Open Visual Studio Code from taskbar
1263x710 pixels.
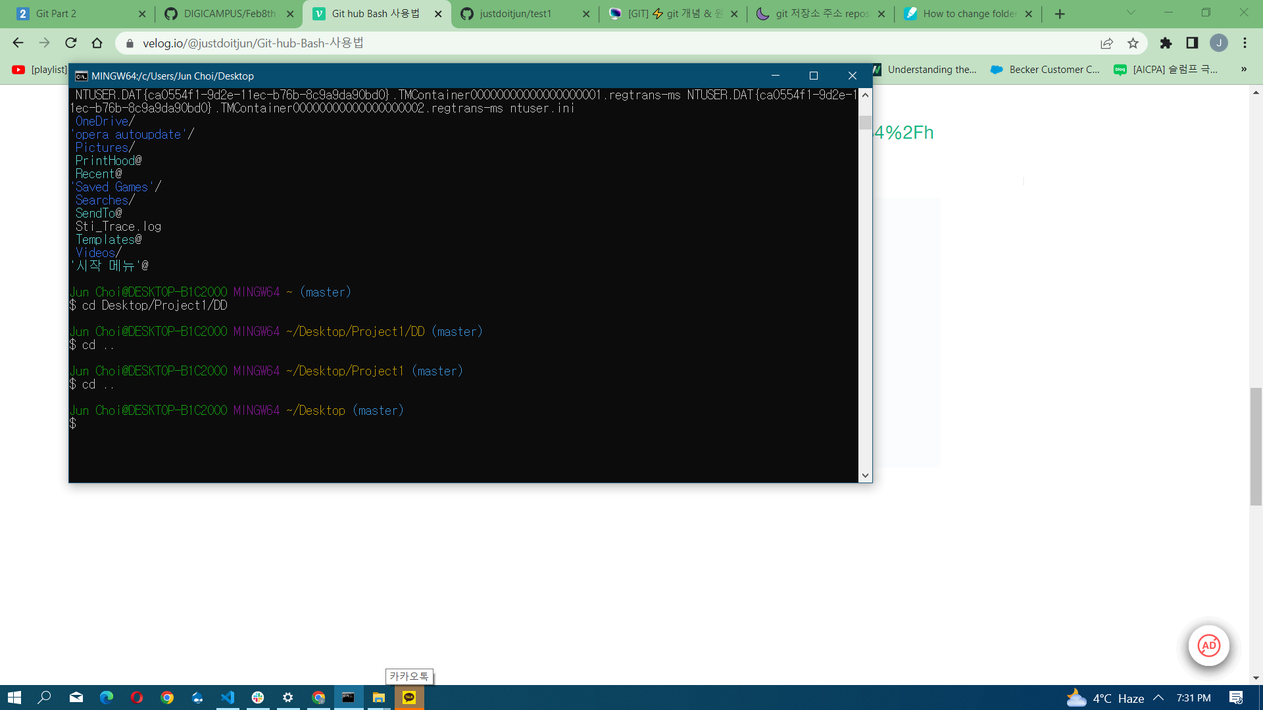(x=228, y=698)
